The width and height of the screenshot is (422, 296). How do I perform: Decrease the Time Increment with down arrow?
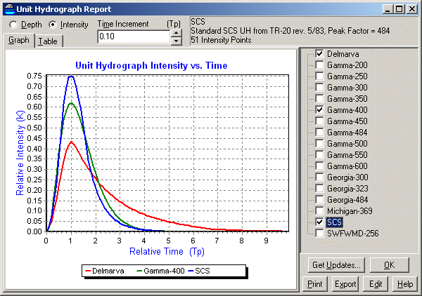click(x=176, y=40)
